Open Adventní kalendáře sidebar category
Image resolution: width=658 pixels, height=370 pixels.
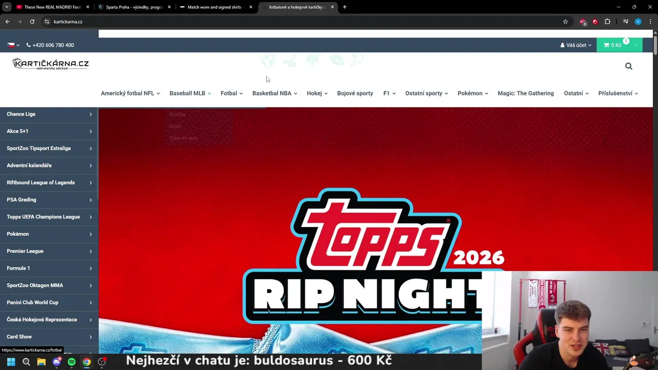(49, 165)
